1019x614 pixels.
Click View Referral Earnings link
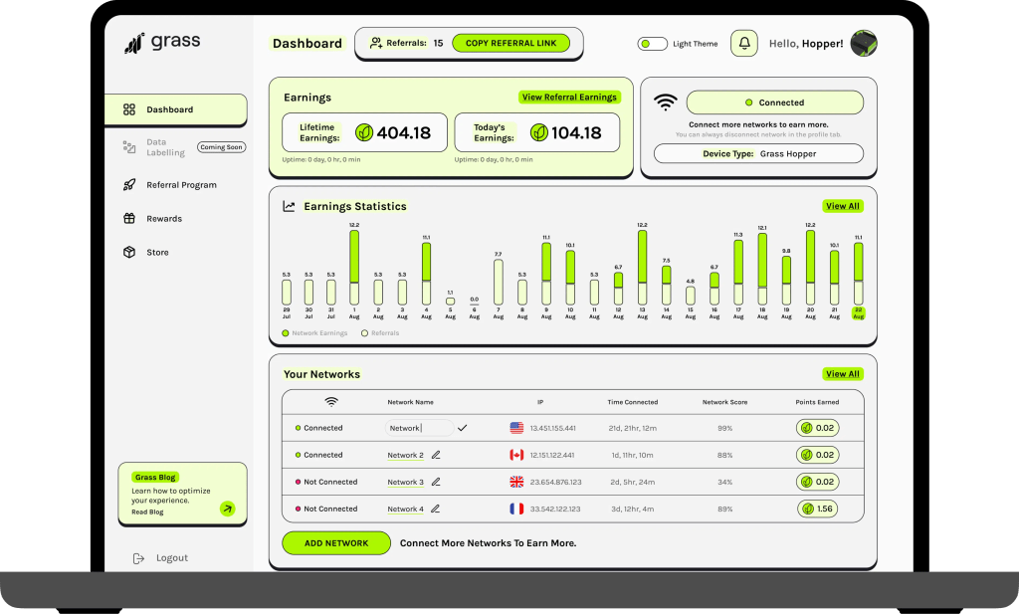(569, 98)
